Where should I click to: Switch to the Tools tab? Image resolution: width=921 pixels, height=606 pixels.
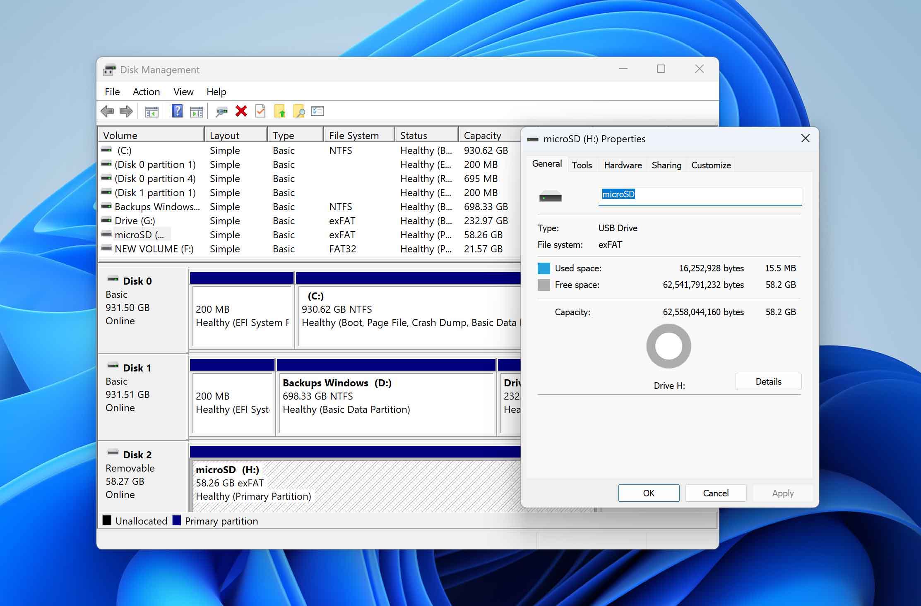pos(582,165)
